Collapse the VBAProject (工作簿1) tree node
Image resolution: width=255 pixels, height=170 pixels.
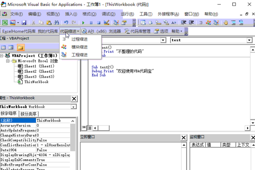2,56
